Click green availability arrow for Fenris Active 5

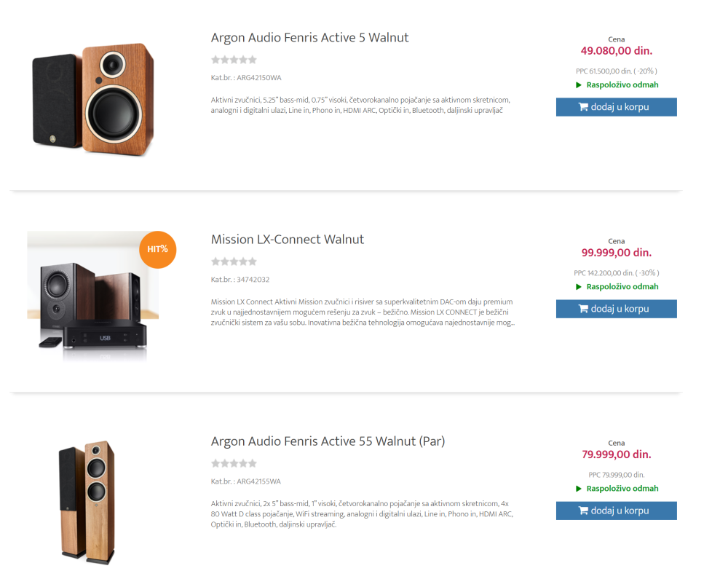pos(579,85)
